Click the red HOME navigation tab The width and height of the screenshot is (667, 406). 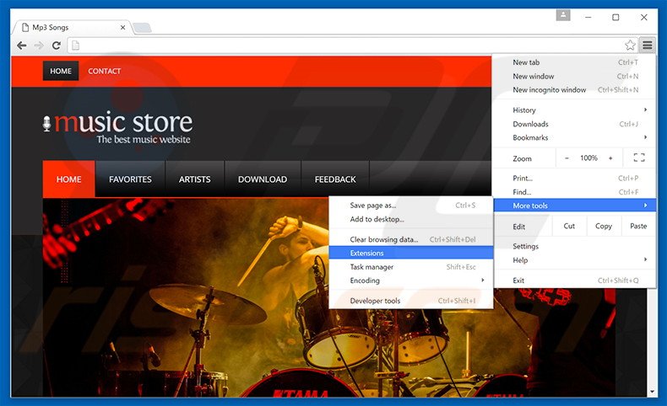click(69, 179)
